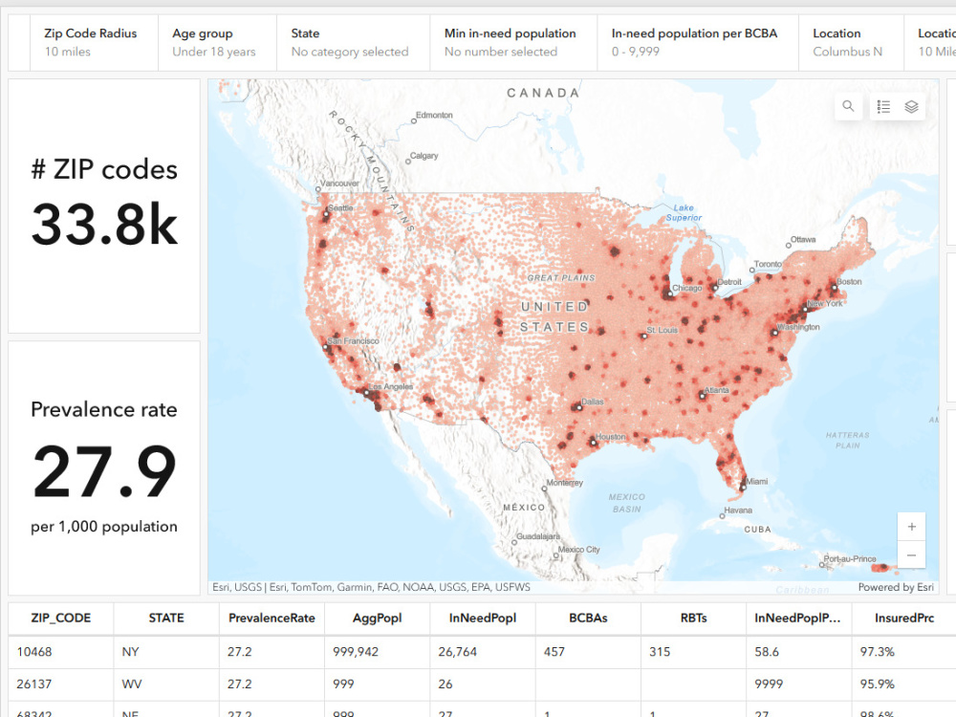
Task: Click the WV state cell
Action: point(166,684)
